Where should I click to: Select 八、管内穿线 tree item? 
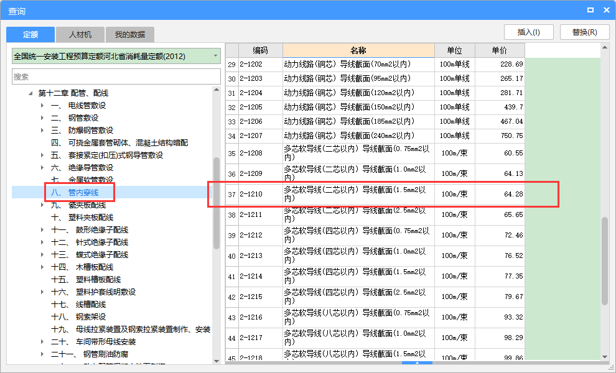pyautogui.click(x=75, y=192)
